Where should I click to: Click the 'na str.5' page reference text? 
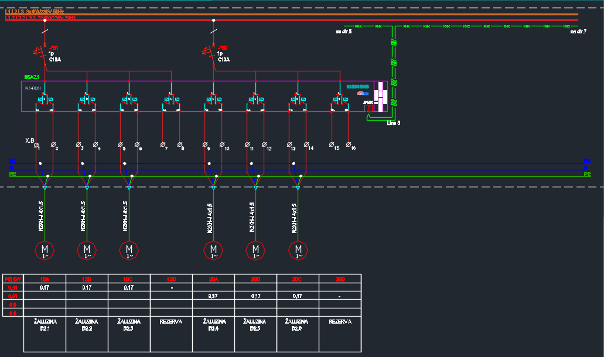[343, 32]
